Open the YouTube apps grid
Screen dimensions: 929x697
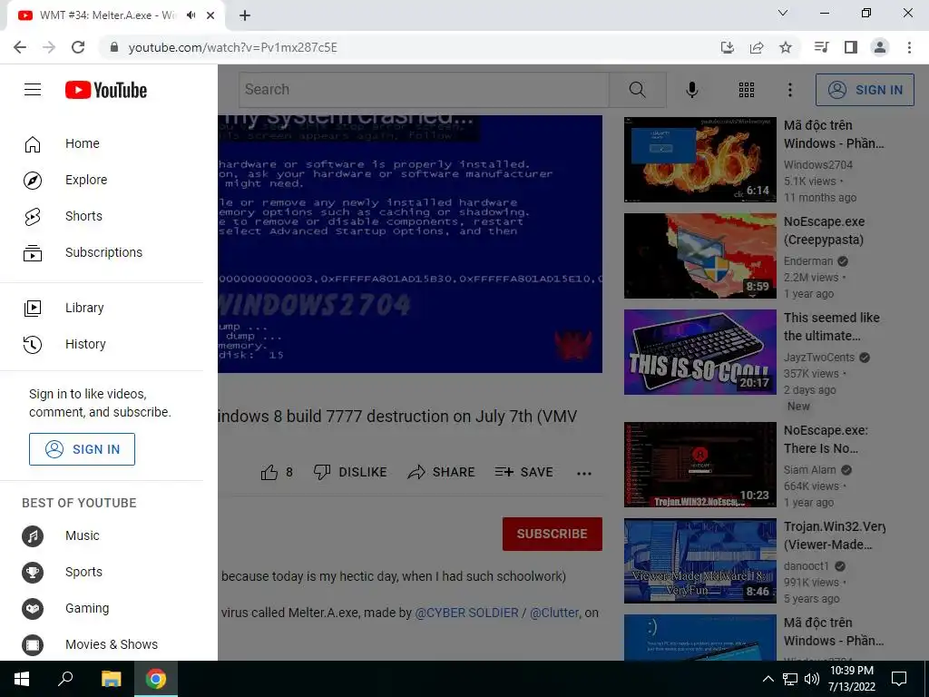[747, 90]
